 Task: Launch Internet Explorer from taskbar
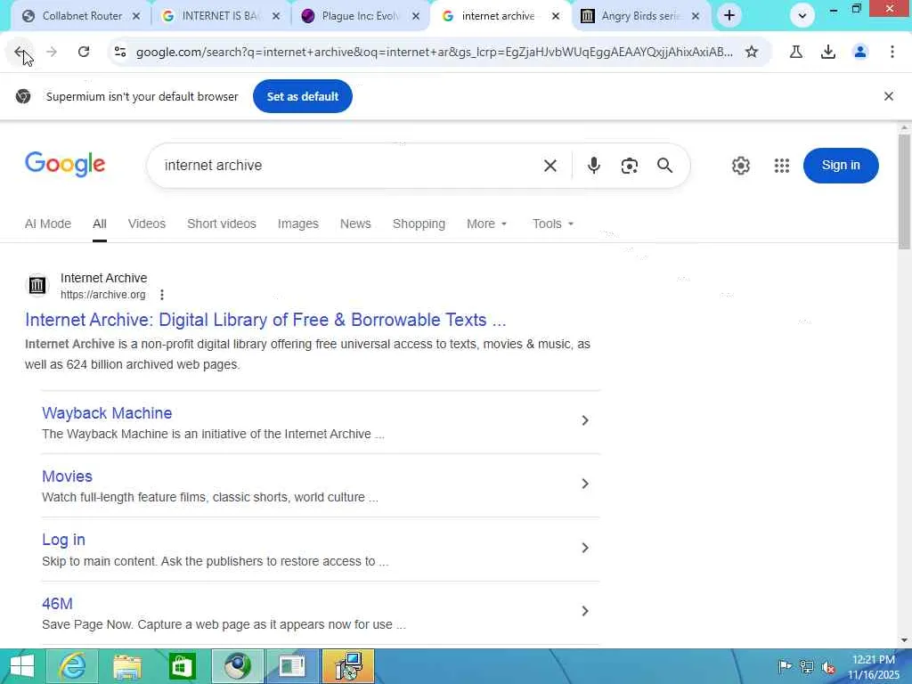coord(72,666)
